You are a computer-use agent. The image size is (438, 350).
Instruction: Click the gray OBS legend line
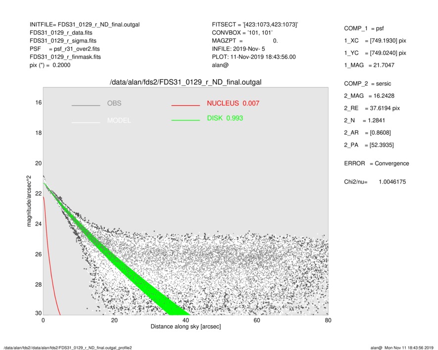click(86, 105)
